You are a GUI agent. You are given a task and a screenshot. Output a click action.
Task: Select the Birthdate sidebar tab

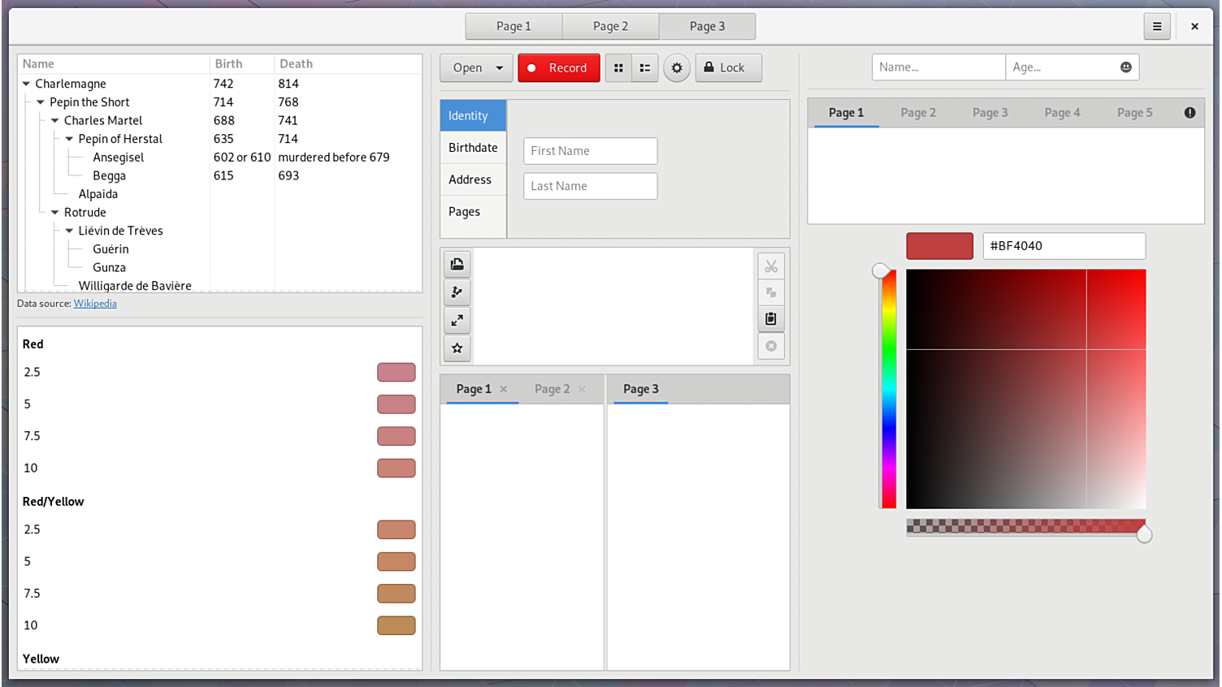click(473, 148)
